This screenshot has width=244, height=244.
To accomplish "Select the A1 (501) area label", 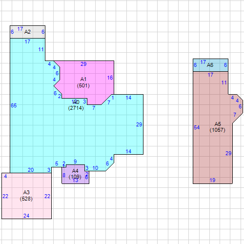I will [83, 82].
